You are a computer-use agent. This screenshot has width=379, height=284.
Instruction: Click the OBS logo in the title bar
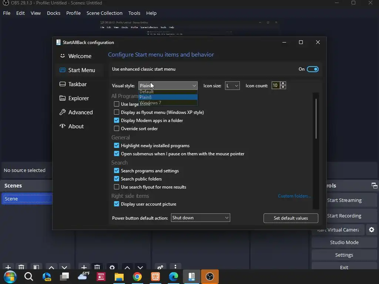6,3
